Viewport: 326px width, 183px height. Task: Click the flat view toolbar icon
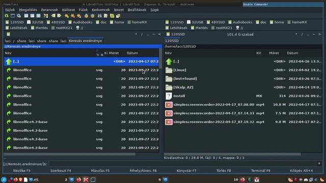point(46,16)
